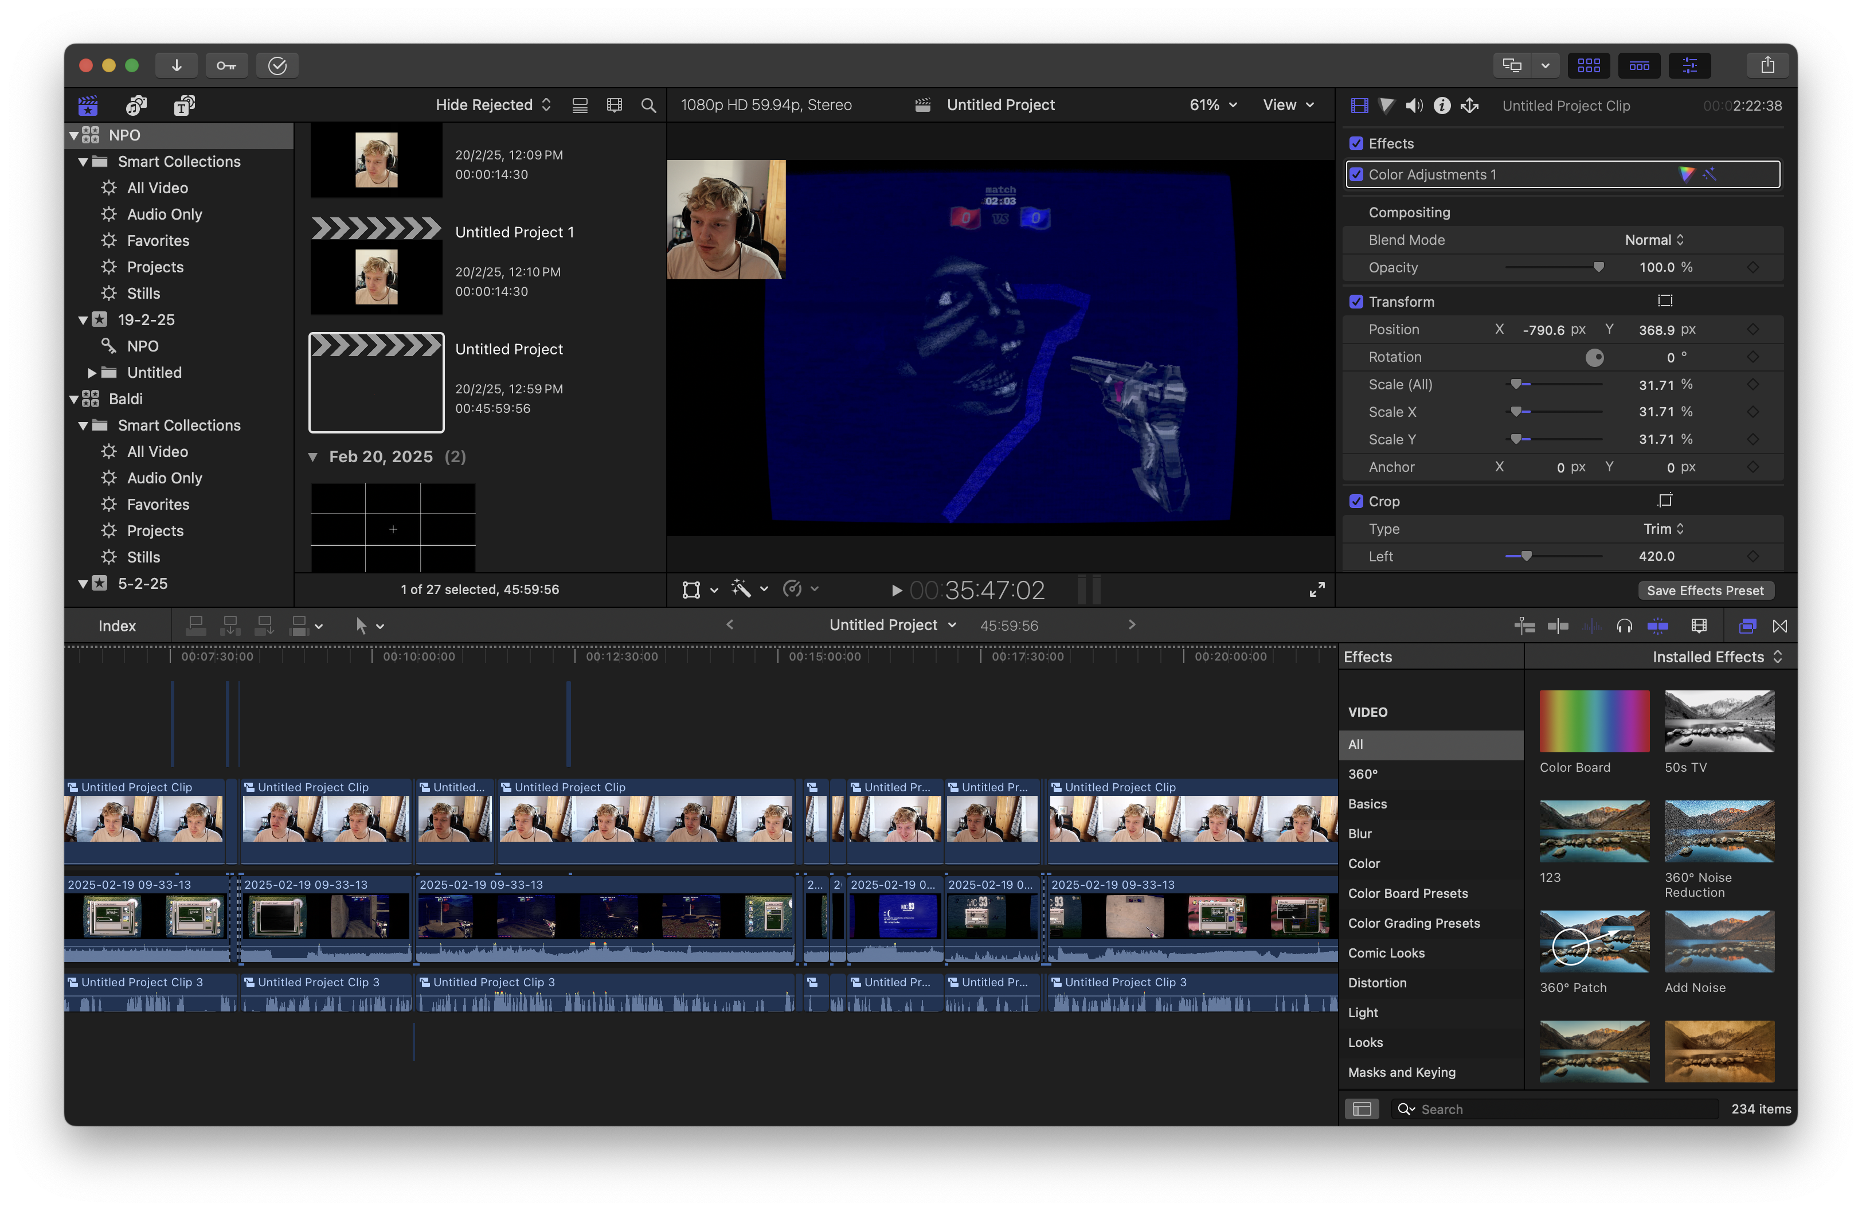The height and width of the screenshot is (1211, 1862).
Task: Select All video effects category
Action: (x=1431, y=745)
